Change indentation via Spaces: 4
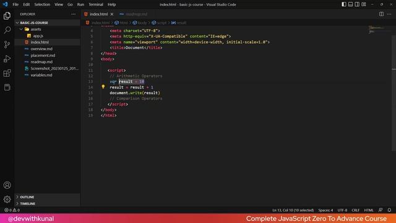This screenshot has height=223, width=396. (325, 210)
